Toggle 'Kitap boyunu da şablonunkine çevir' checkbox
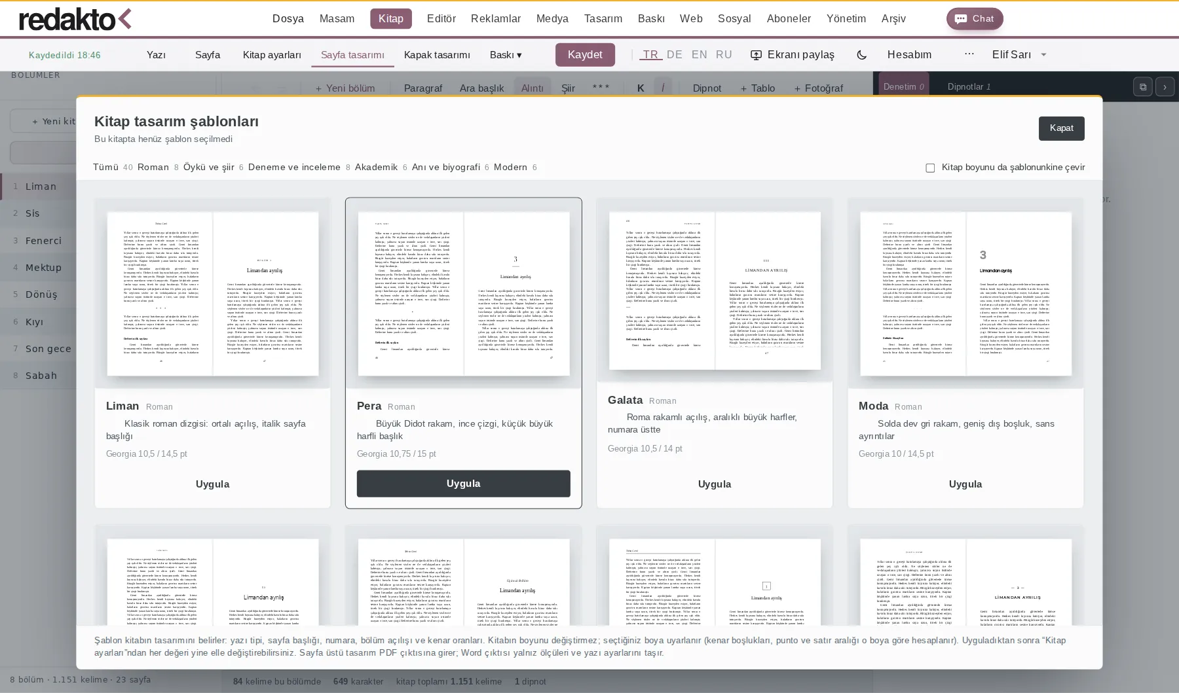1179x693 pixels. coord(930,168)
